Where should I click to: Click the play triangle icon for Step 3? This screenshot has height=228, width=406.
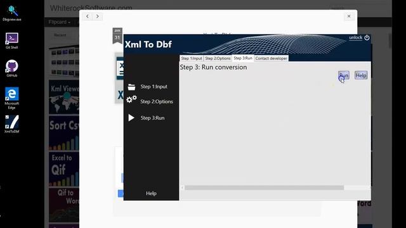click(131, 118)
